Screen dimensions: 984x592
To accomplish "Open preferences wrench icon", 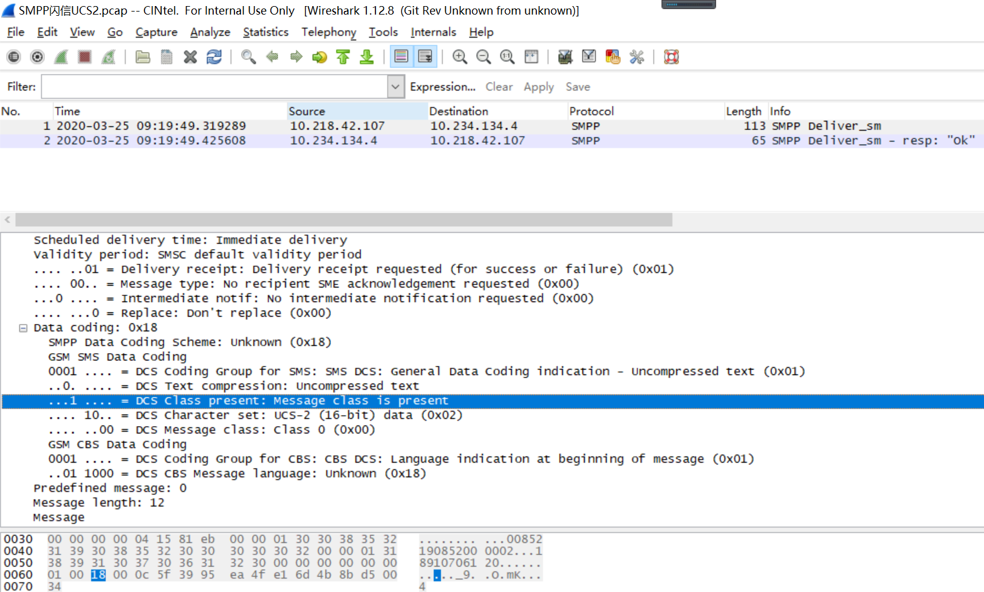I will point(637,57).
